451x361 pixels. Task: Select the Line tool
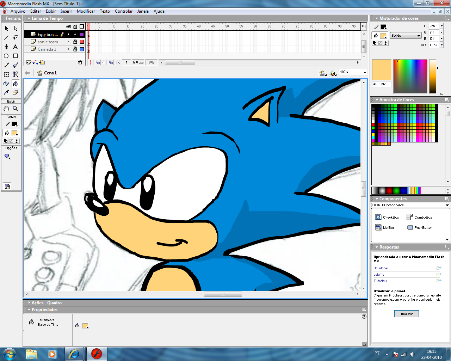pyautogui.click(x=6, y=38)
